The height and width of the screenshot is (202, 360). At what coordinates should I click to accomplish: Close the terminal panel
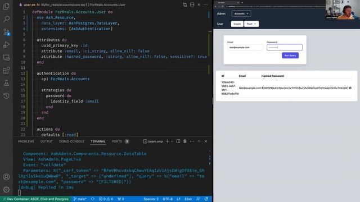point(206,141)
